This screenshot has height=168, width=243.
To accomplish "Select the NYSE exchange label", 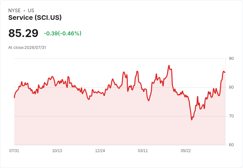I will (x=15, y=11).
